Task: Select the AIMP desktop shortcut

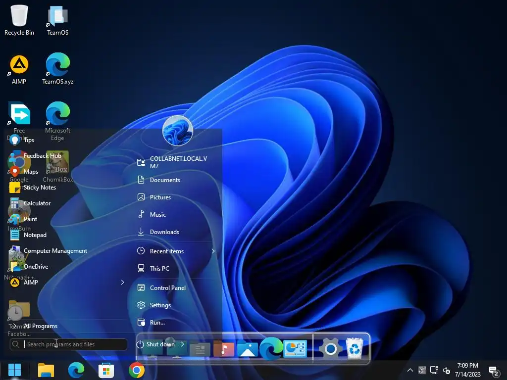Action: click(x=19, y=69)
